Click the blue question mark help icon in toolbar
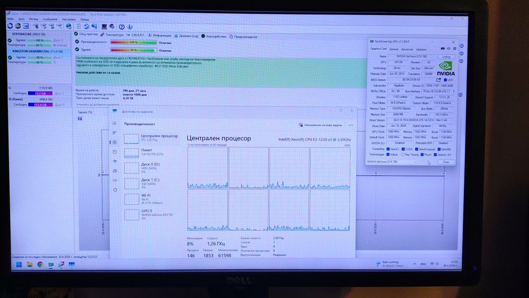The width and height of the screenshot is (529, 298). pyautogui.click(x=122, y=26)
